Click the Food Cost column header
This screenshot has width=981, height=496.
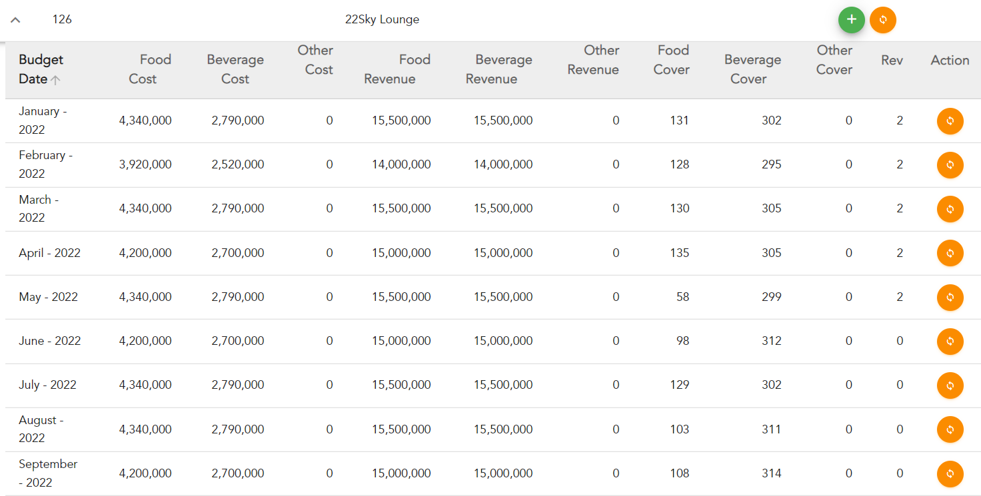click(150, 69)
